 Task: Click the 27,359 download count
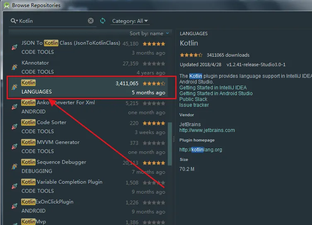coord(131,64)
